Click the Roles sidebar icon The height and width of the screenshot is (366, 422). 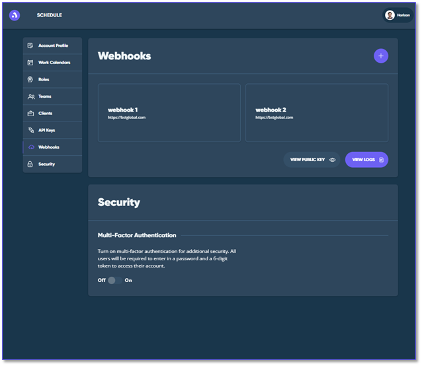(30, 79)
